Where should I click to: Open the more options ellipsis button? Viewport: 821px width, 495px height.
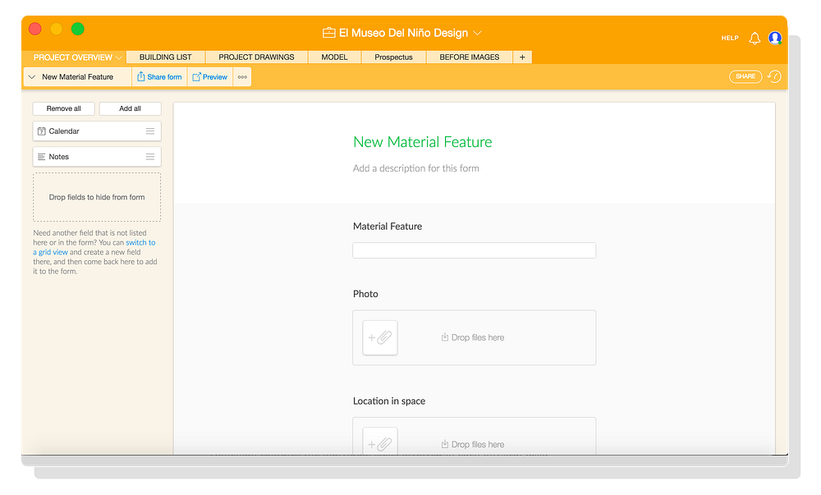point(242,77)
